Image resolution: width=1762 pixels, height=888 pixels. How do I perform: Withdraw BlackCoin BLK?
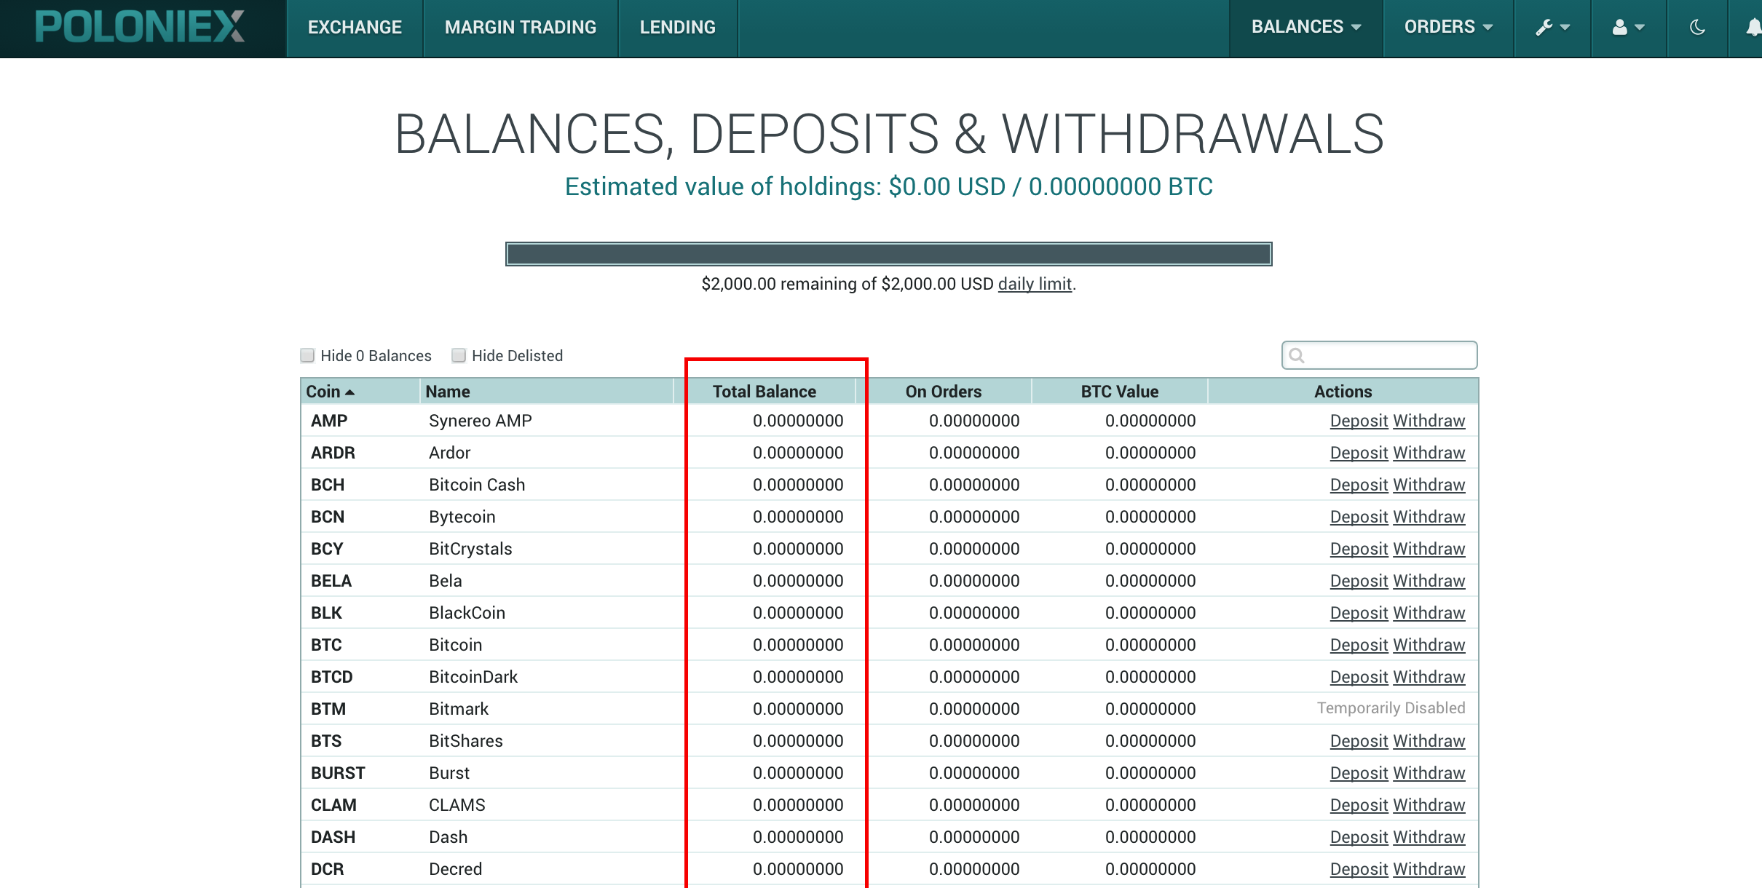(1429, 613)
